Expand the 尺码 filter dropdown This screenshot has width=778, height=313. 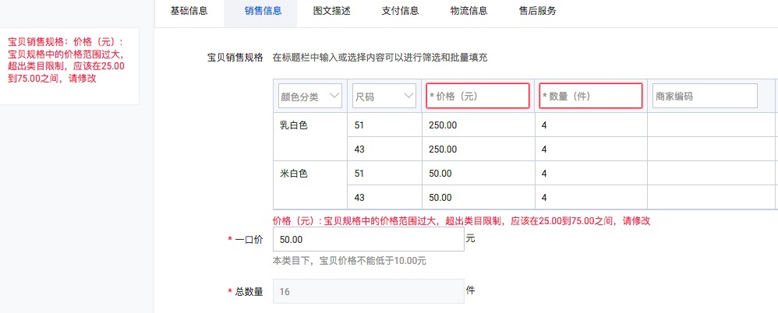pyautogui.click(x=384, y=97)
